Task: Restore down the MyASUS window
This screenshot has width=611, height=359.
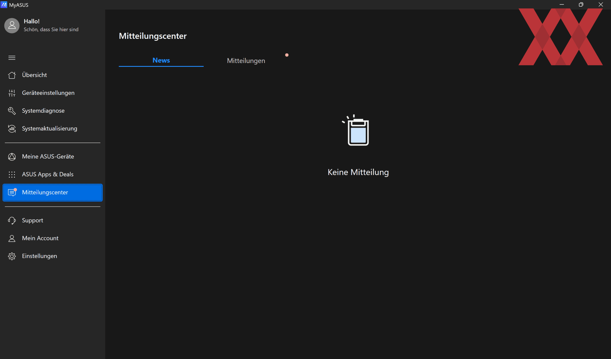Action: pyautogui.click(x=581, y=4)
